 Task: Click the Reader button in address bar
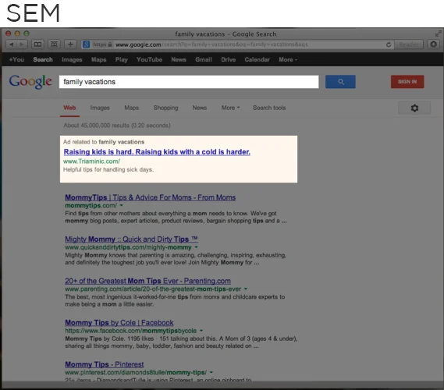click(409, 44)
